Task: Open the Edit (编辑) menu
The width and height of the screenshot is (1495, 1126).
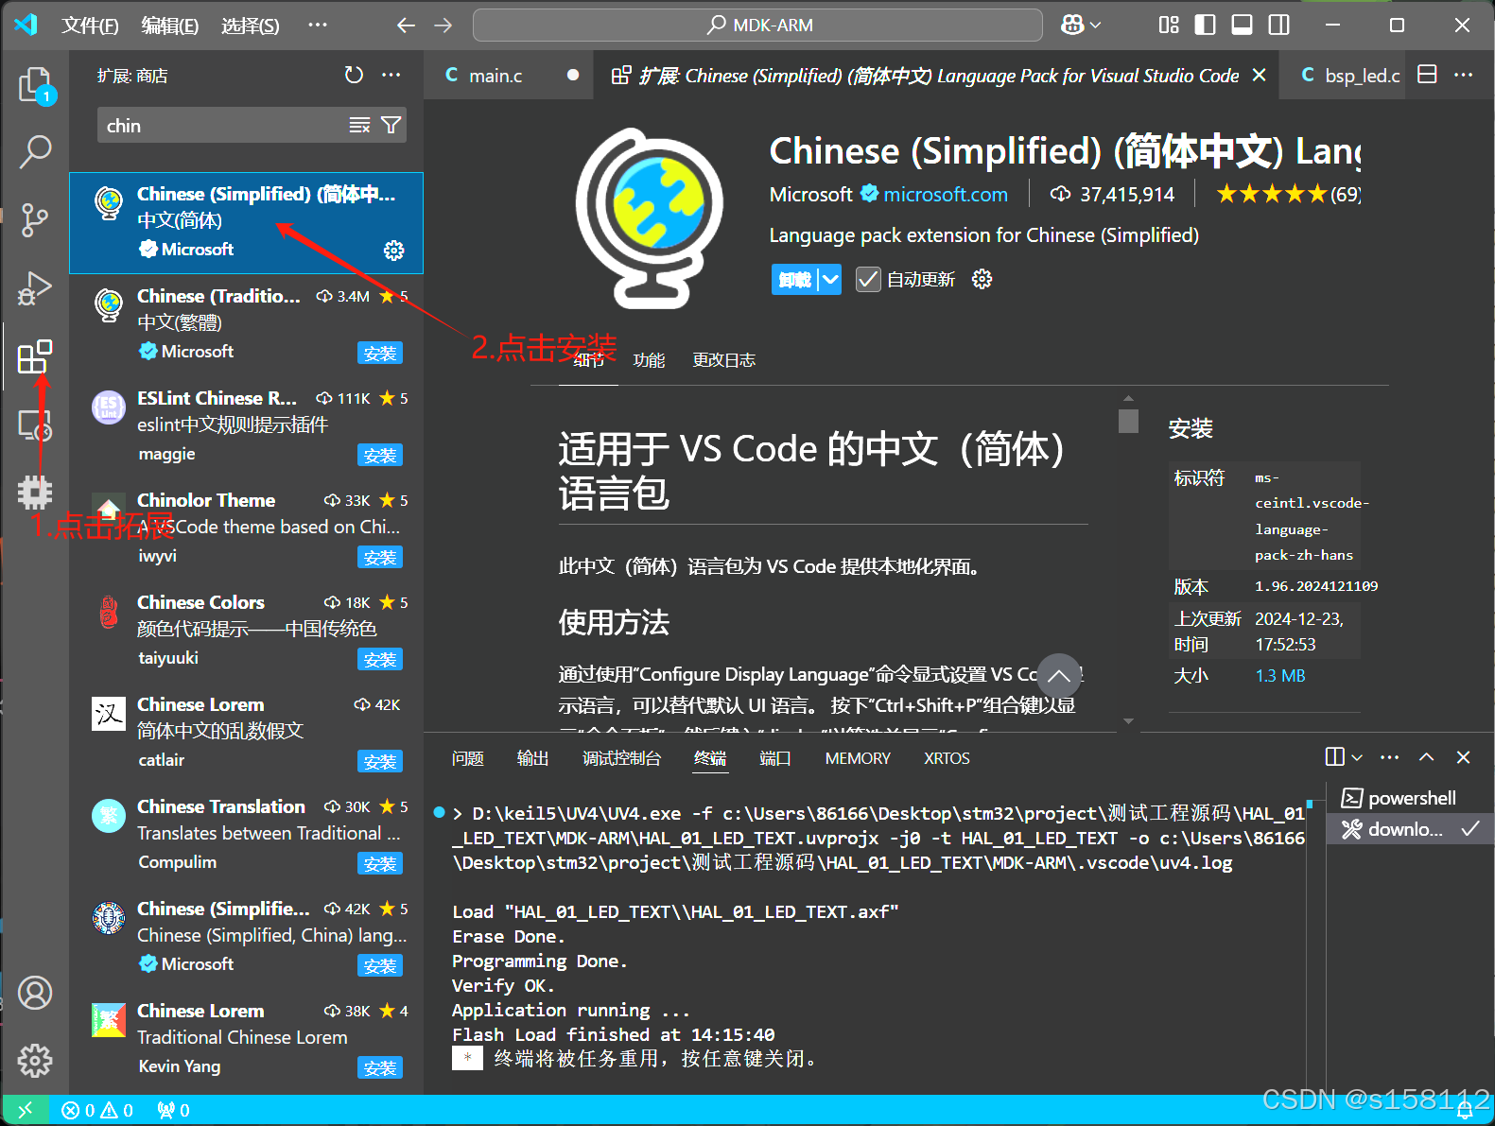Action: (170, 26)
